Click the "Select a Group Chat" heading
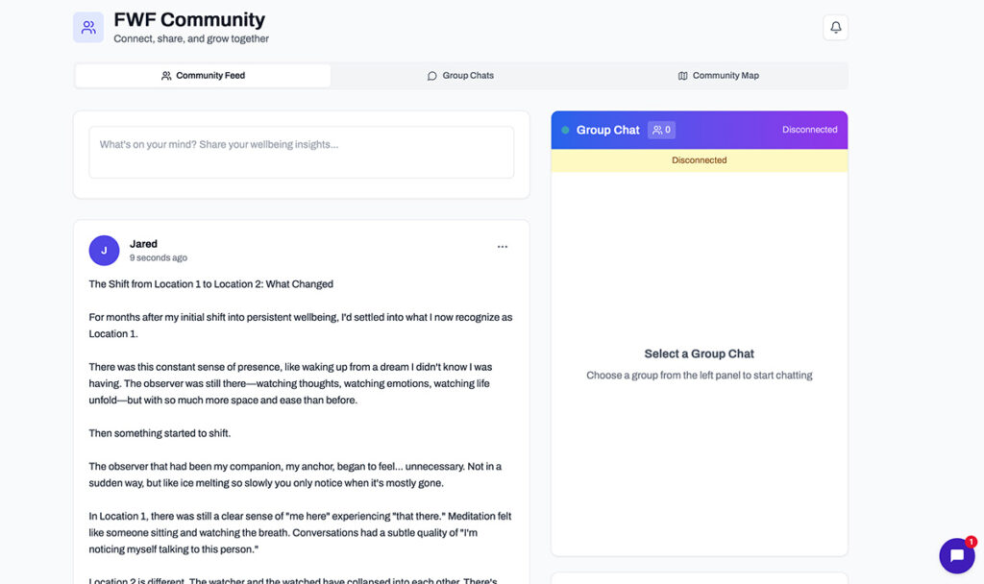Viewport: 984px width, 584px height. pyautogui.click(x=699, y=353)
